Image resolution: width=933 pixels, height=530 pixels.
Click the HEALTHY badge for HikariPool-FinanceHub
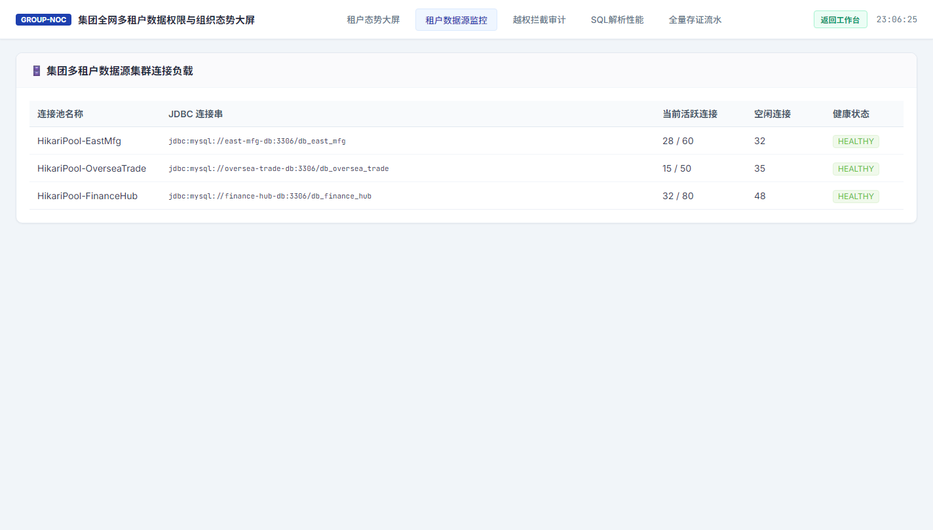click(856, 196)
